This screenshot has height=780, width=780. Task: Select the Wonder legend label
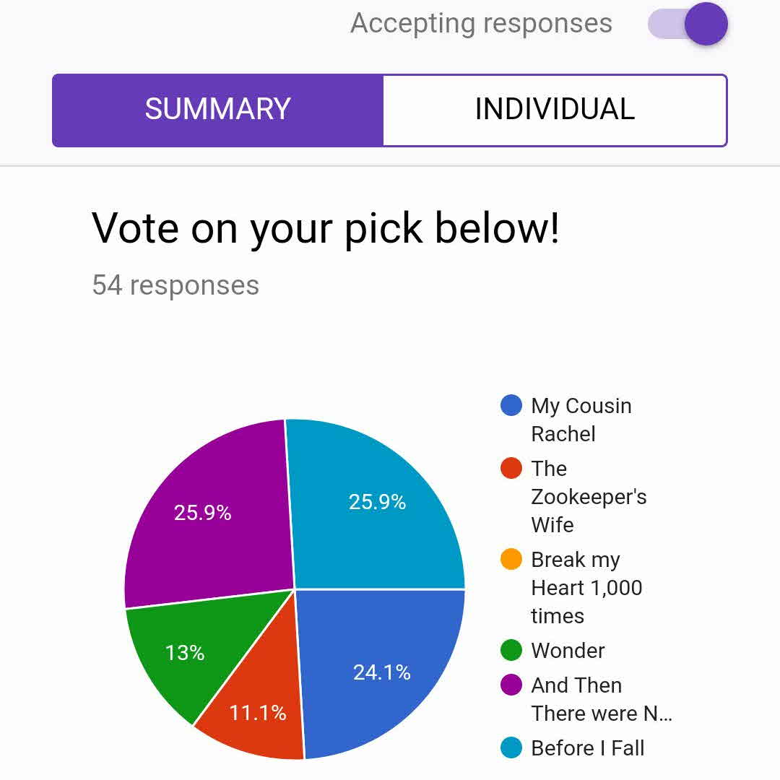point(568,651)
